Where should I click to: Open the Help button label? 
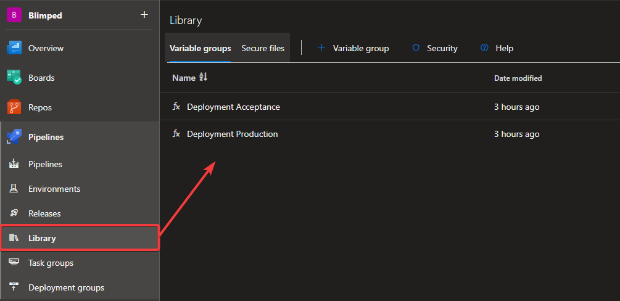point(504,48)
